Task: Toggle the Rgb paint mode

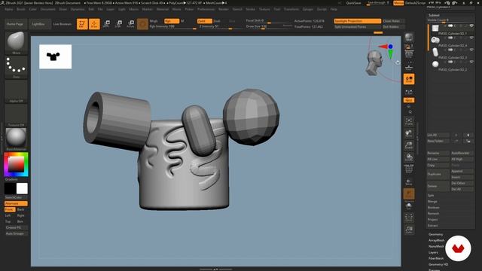Action: tap(172, 21)
